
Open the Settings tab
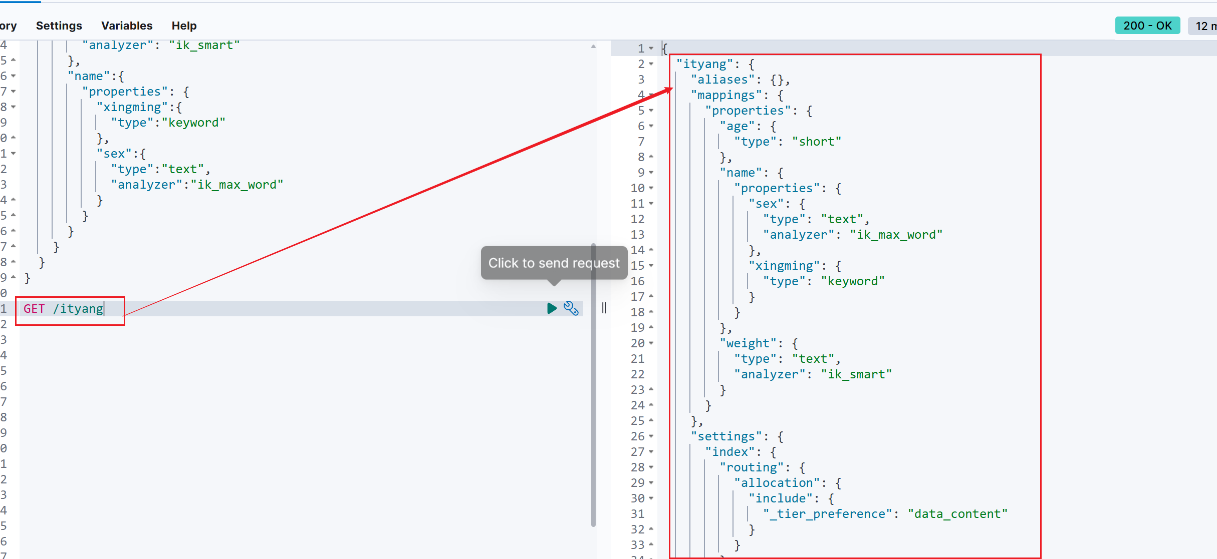pos(59,26)
